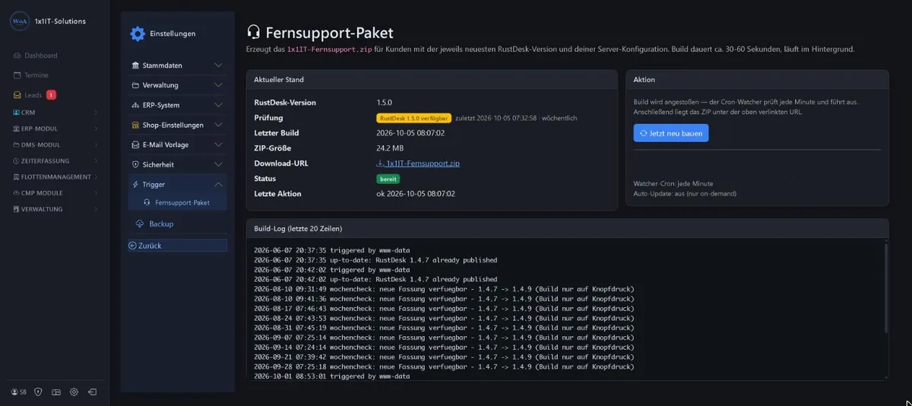Click the card icon in bottom bar
Image resolution: width=912 pixels, height=406 pixels.
tap(55, 392)
